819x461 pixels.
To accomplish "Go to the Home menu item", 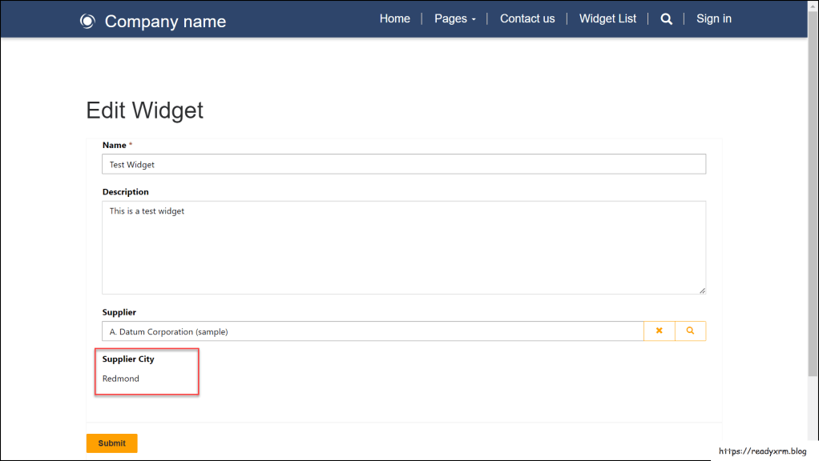I will point(394,19).
